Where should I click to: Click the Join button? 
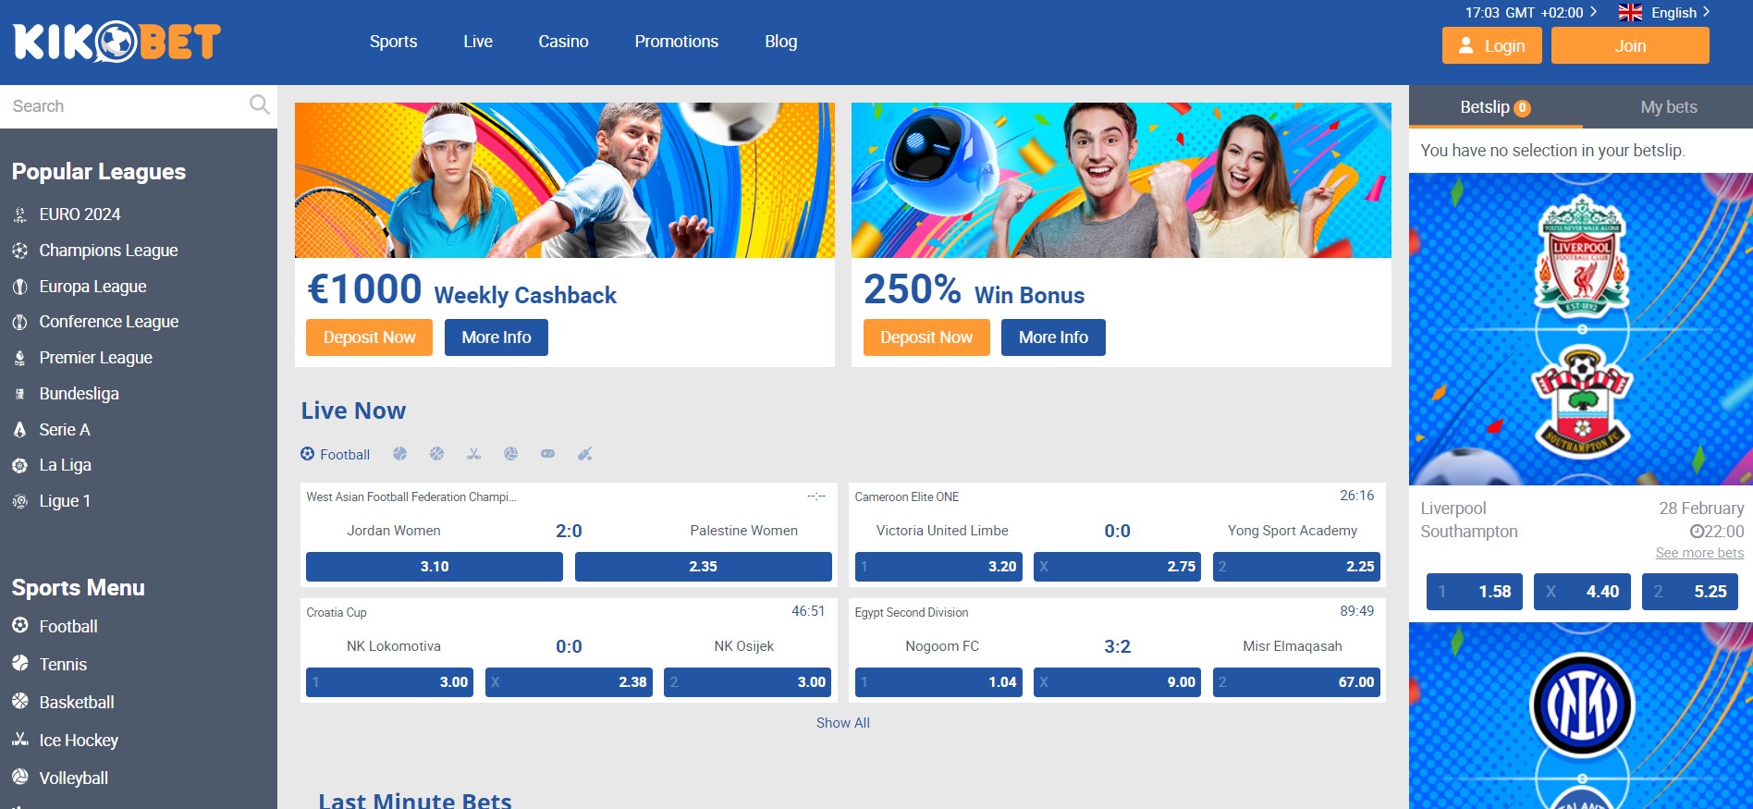(1630, 45)
